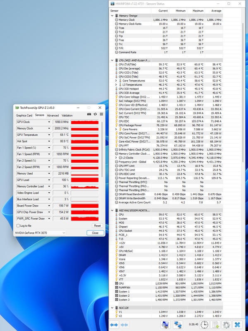248x331 pixels.
Task: Click HWiNFO expand layout double-arrow icon
Action: pyautogui.click(x=114, y=325)
